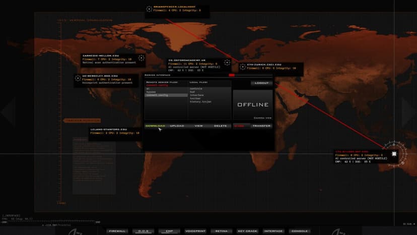Click the orange Tracker Position tag
Viewport: 417px width, 235px height.
pos(82,121)
